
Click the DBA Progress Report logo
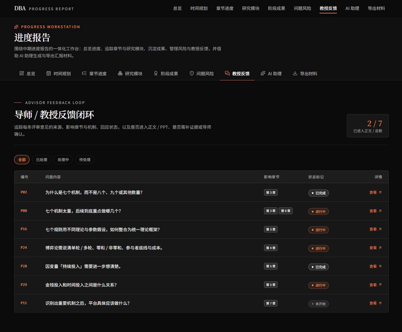pos(44,8)
